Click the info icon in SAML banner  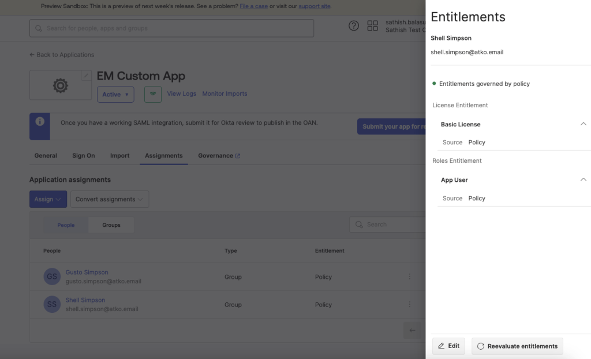[x=40, y=121]
